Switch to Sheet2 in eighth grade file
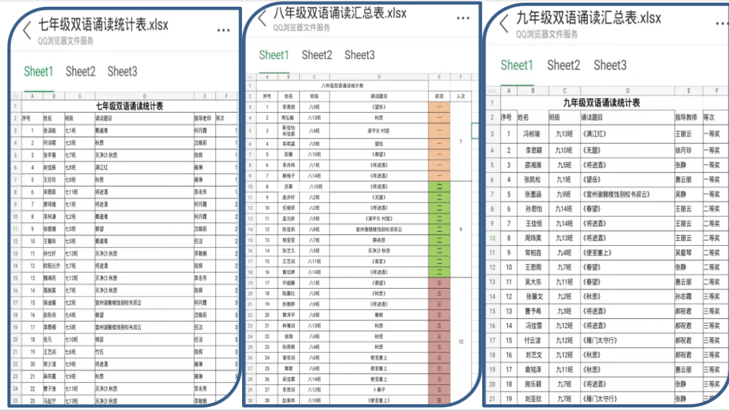The image size is (729, 411). point(317,55)
